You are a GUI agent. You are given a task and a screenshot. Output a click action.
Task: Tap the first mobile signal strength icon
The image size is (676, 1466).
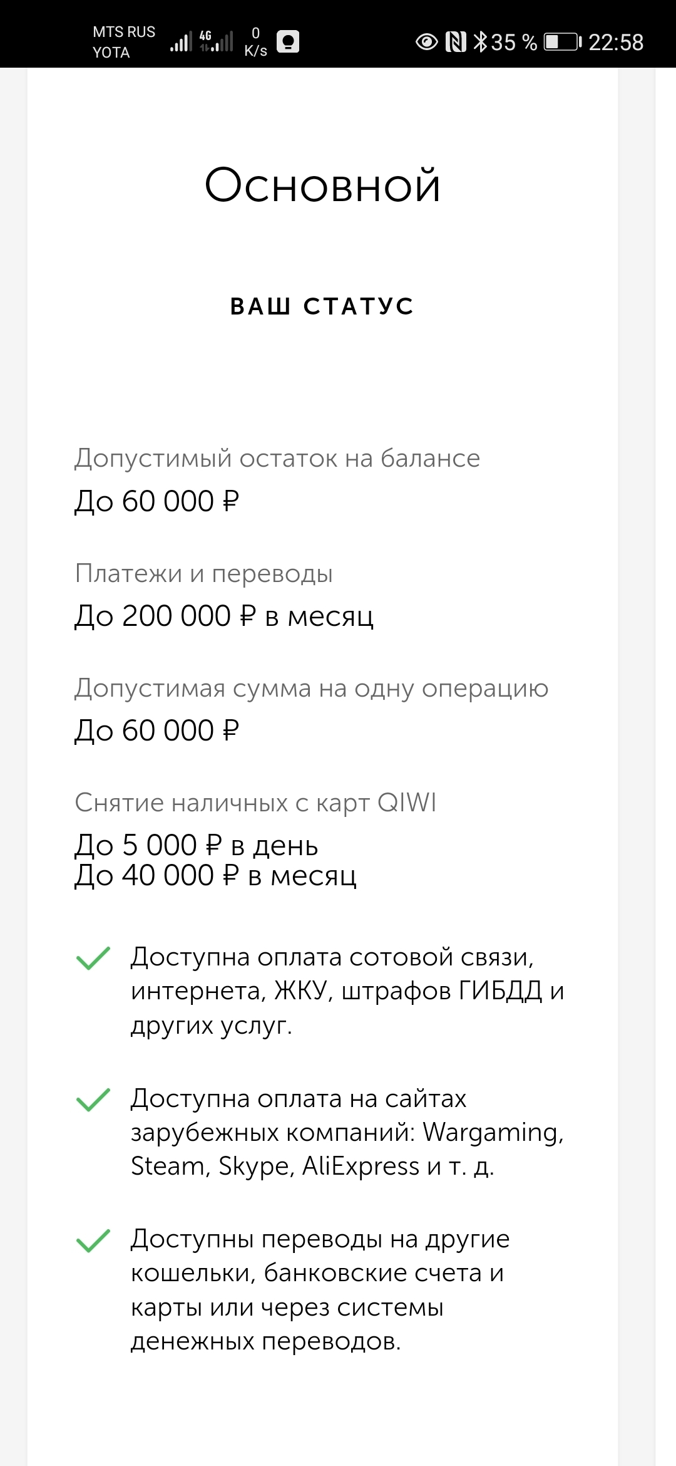(181, 42)
